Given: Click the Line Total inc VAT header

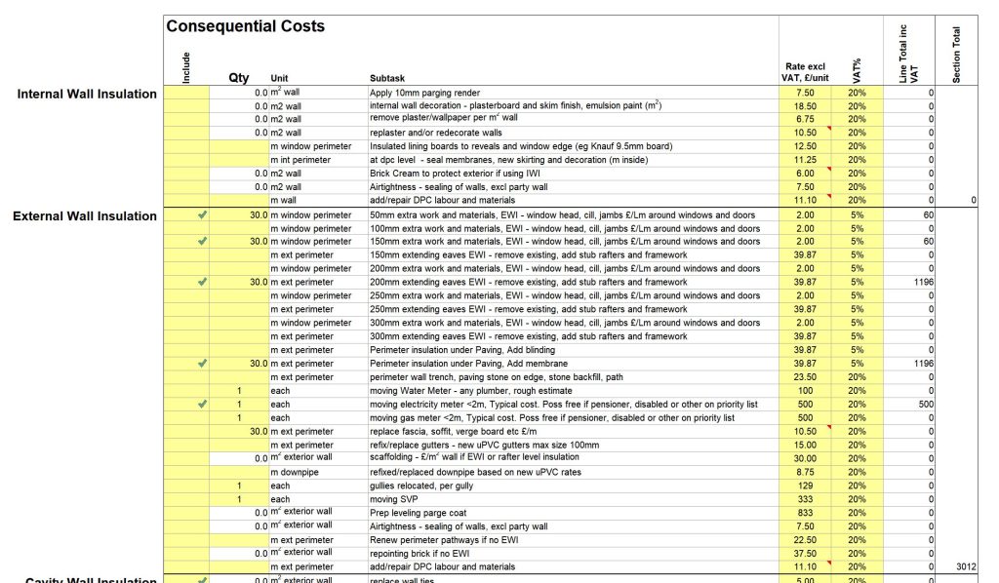Looking at the screenshot, I should 908,55.
